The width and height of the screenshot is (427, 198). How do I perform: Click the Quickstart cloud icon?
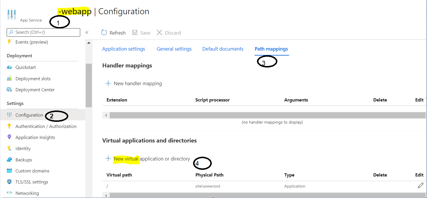coord(9,67)
